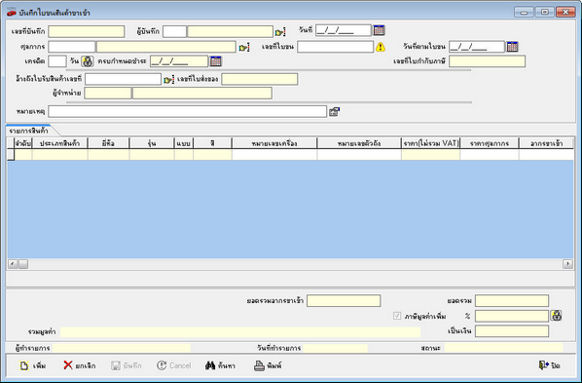Click the calculate icon after เครดิต วัน
This screenshot has height=383, width=582.
tap(88, 61)
